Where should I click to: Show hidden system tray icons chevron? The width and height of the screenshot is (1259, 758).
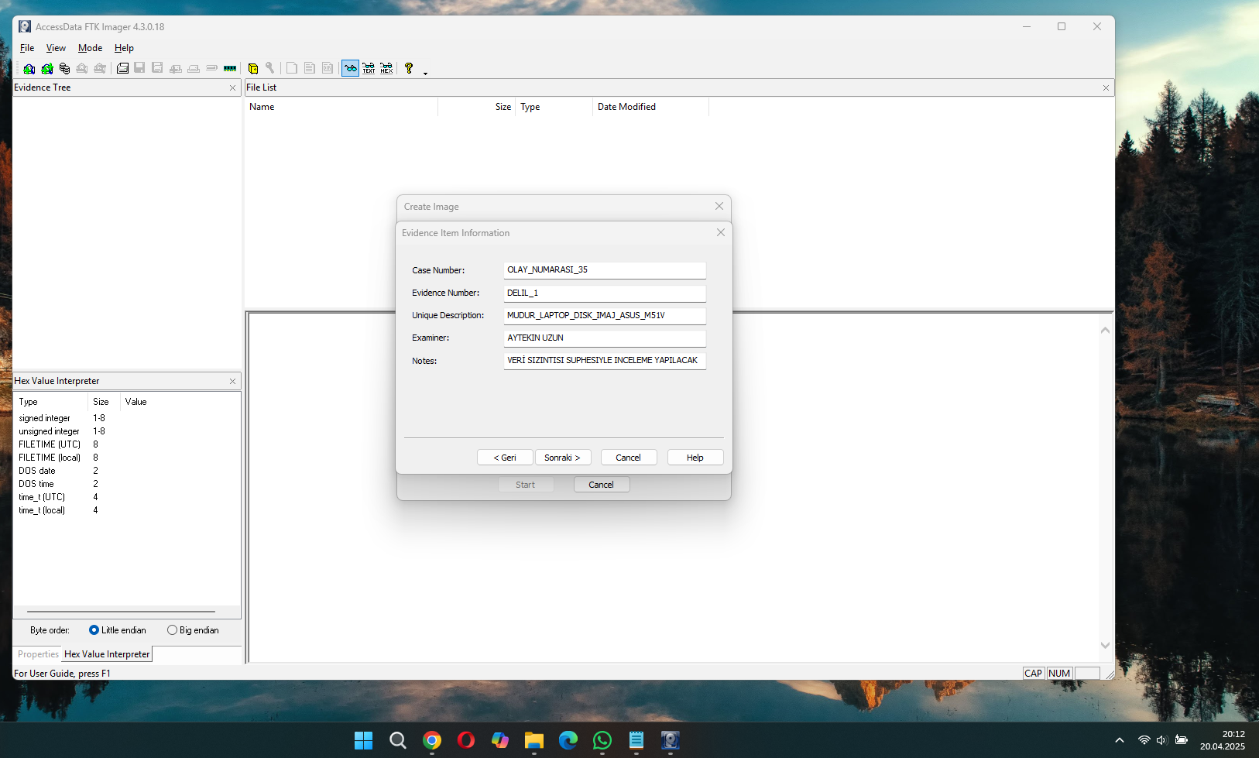(1120, 740)
